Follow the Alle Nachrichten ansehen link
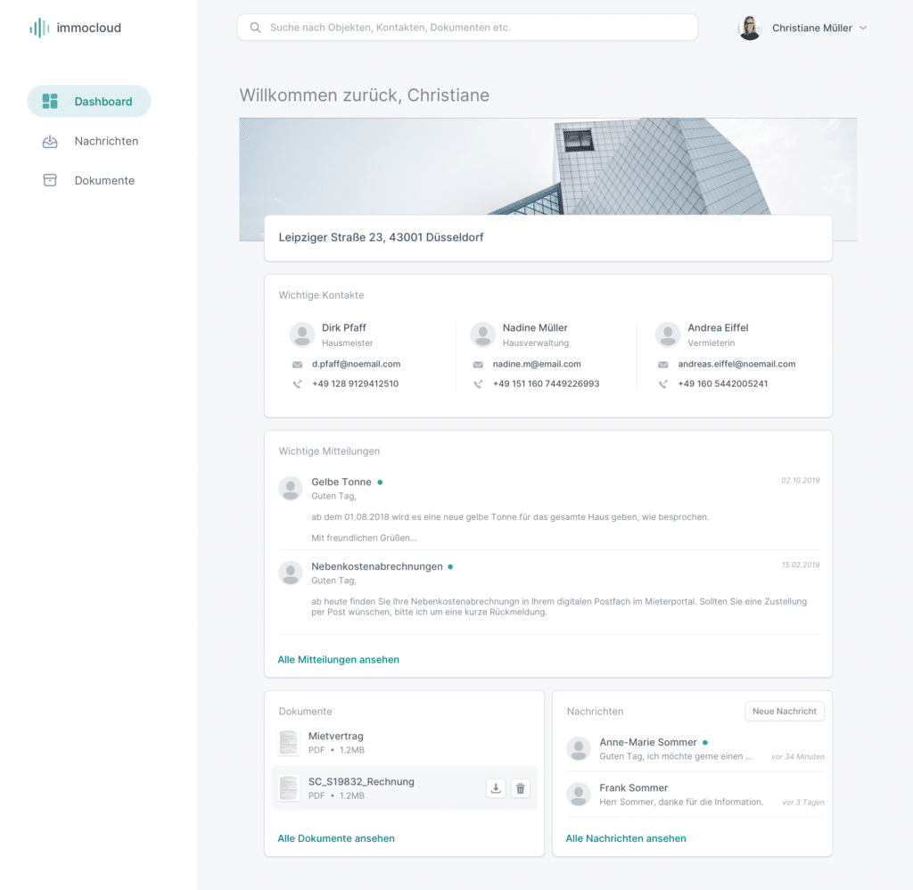The height and width of the screenshot is (890, 913). pos(626,838)
